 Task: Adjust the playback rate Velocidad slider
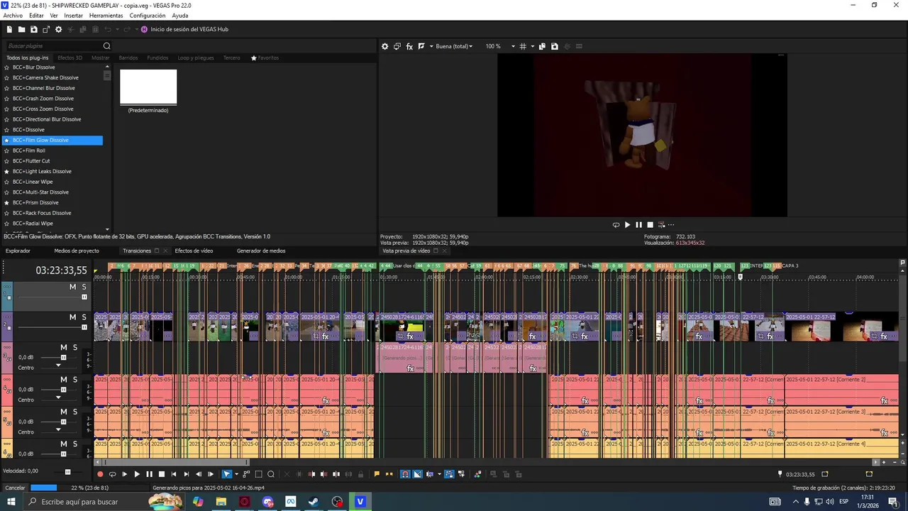point(67,471)
